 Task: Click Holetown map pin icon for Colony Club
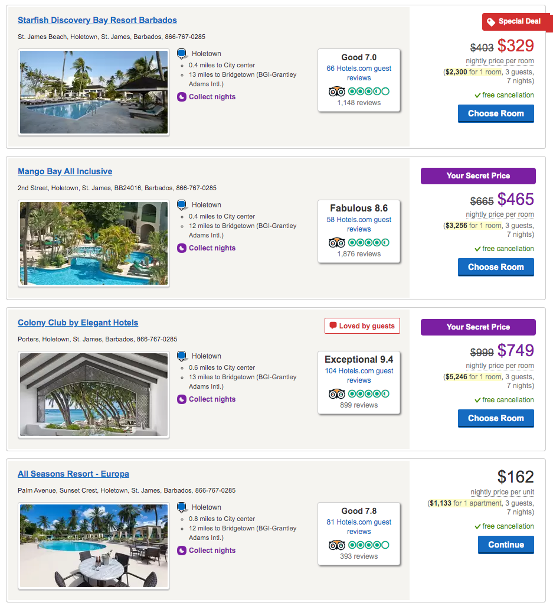click(x=182, y=356)
